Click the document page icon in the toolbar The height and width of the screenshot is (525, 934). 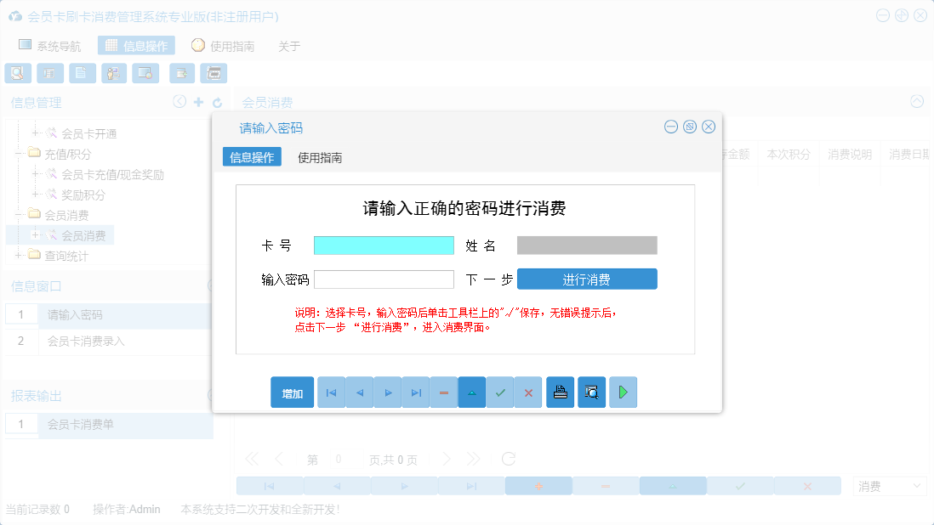pyautogui.click(x=82, y=73)
